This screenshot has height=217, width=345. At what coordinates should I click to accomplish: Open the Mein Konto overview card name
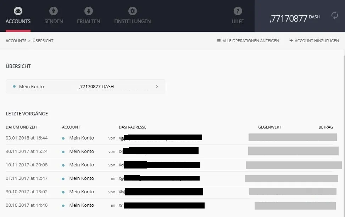click(32, 86)
